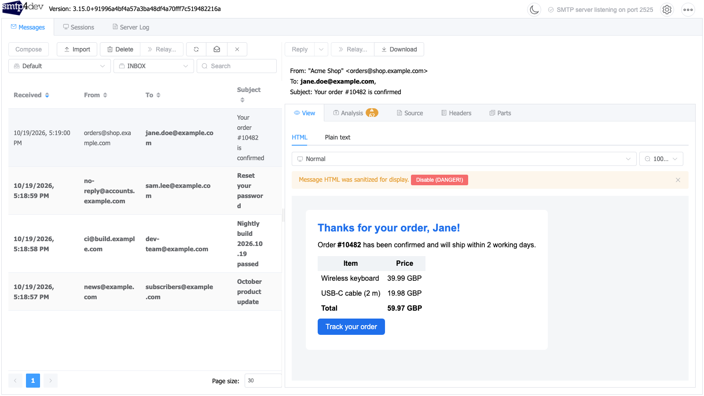Switch to the Messages tab
Screen dimensions: 704x396
(28, 27)
